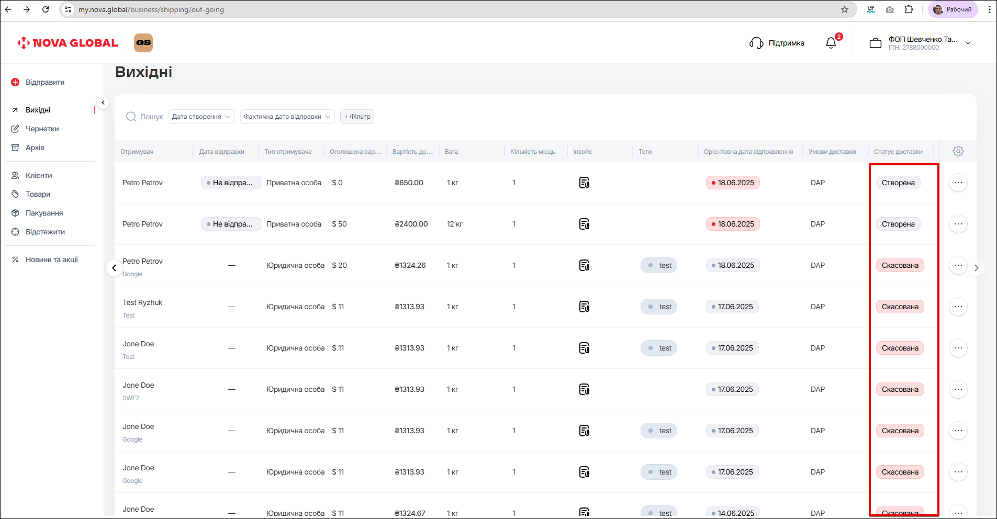The width and height of the screenshot is (997, 519).
Task: Click the camera screenshot extension icon
Action: pyautogui.click(x=890, y=9)
